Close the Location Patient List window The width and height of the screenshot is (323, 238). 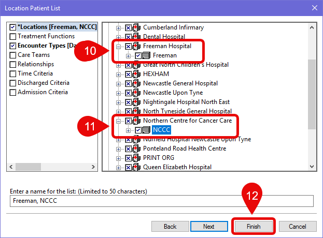315,8
